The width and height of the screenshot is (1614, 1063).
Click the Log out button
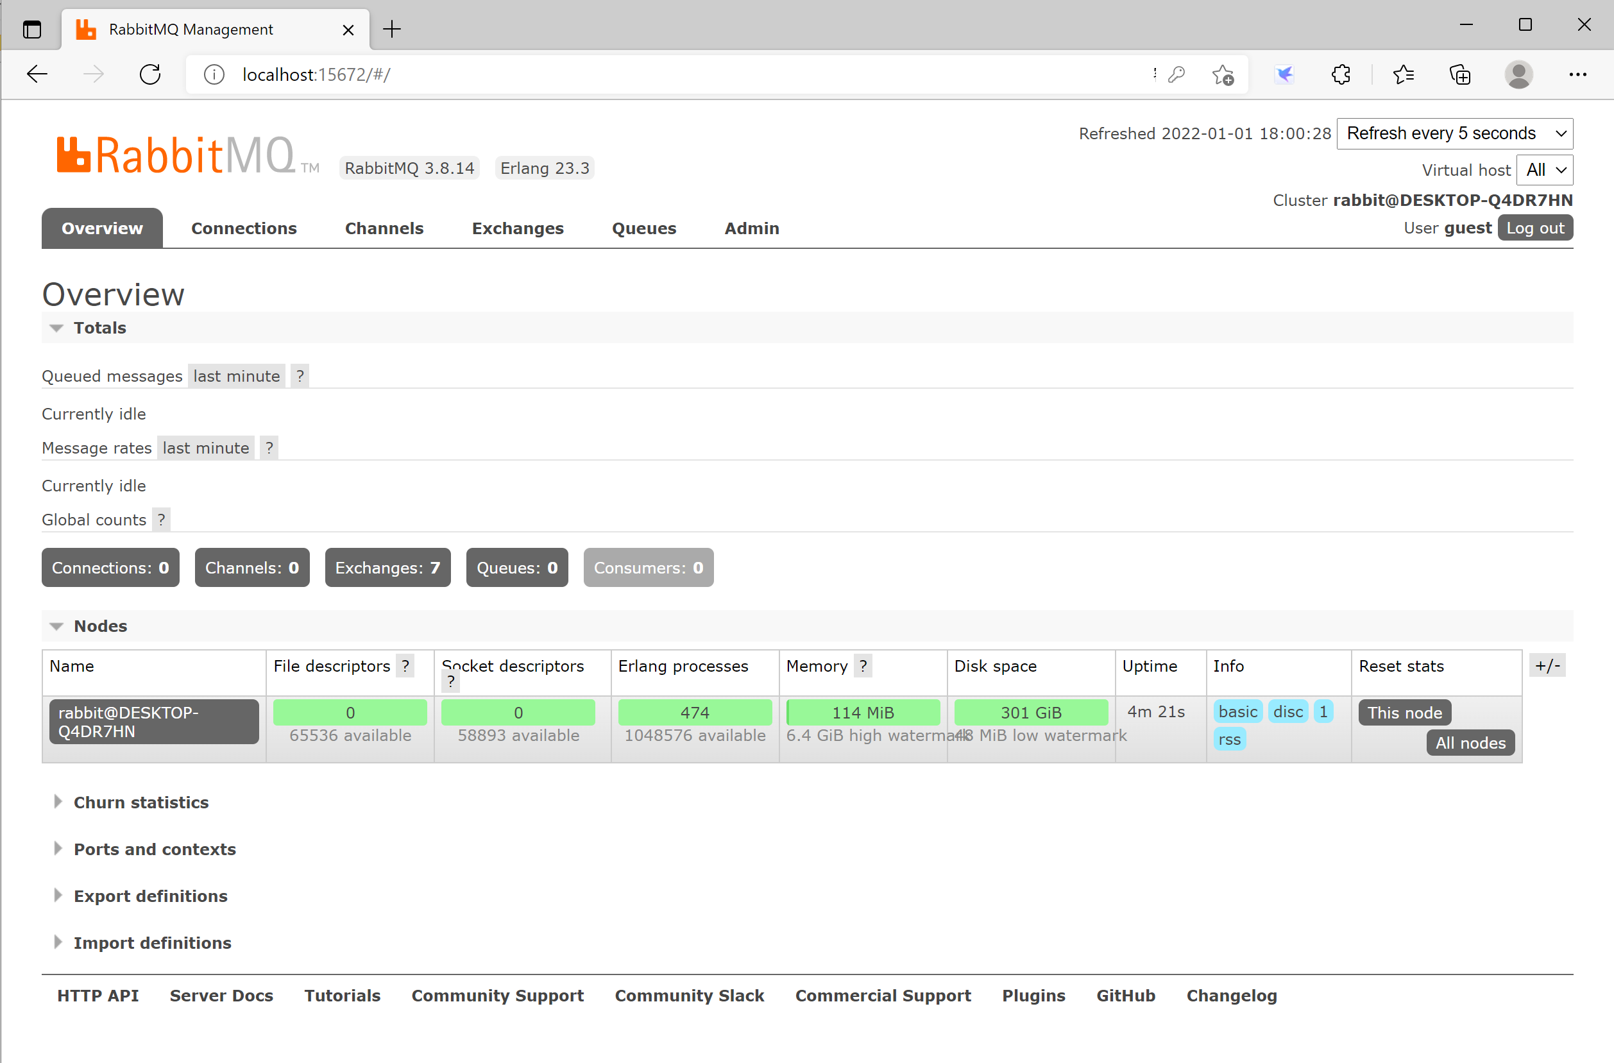click(x=1534, y=228)
